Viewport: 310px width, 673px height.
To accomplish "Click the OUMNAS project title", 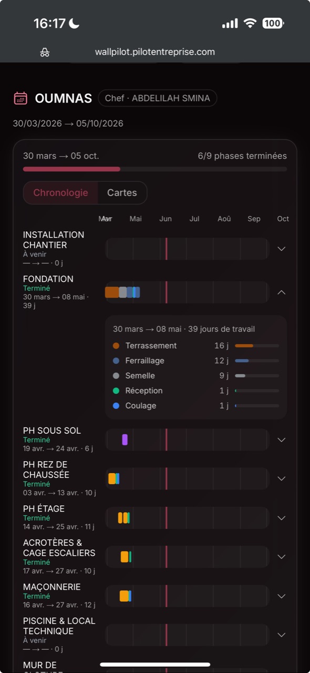I will 64,98.
